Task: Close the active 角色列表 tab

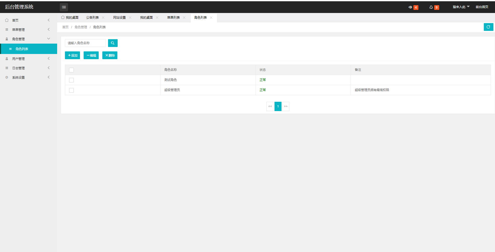Action: (211, 18)
